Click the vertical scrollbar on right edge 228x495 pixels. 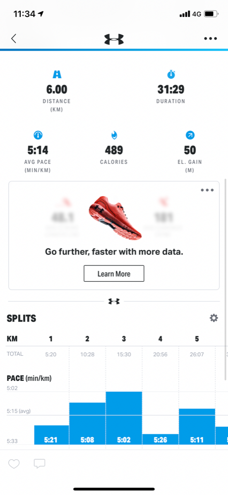[x=226, y=279]
